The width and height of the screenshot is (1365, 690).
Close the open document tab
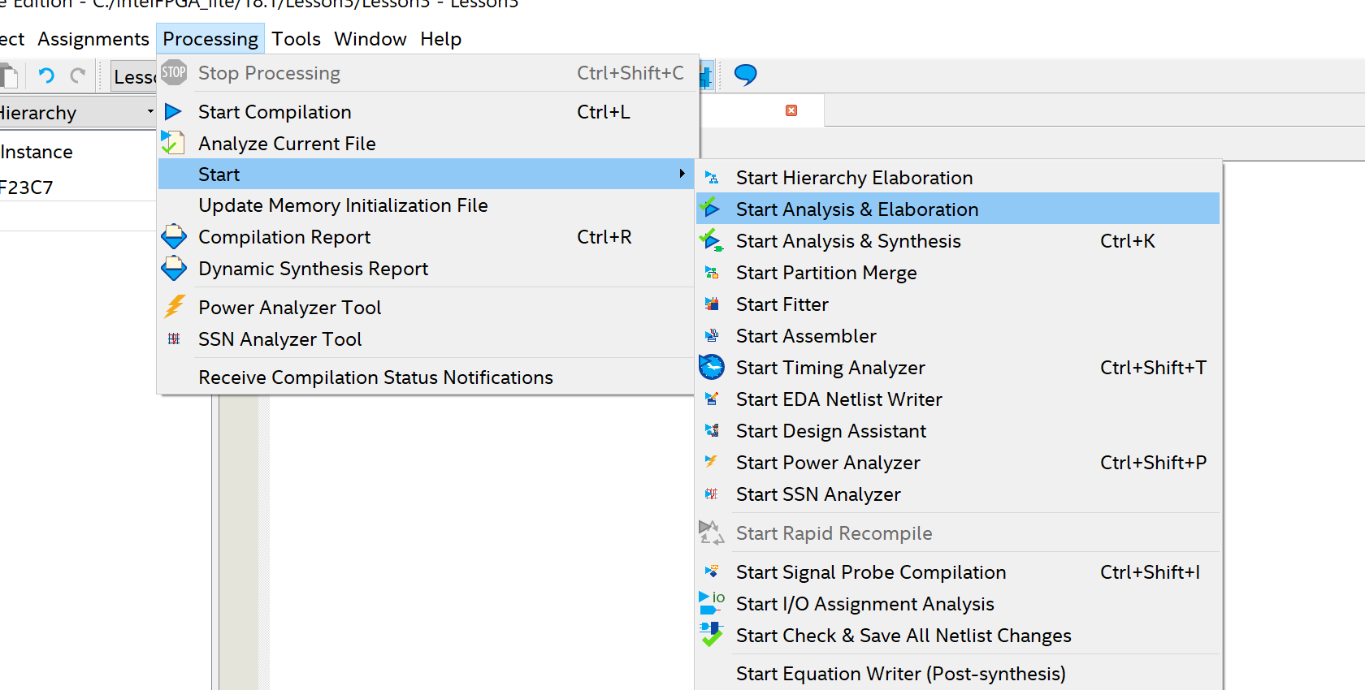click(x=791, y=110)
